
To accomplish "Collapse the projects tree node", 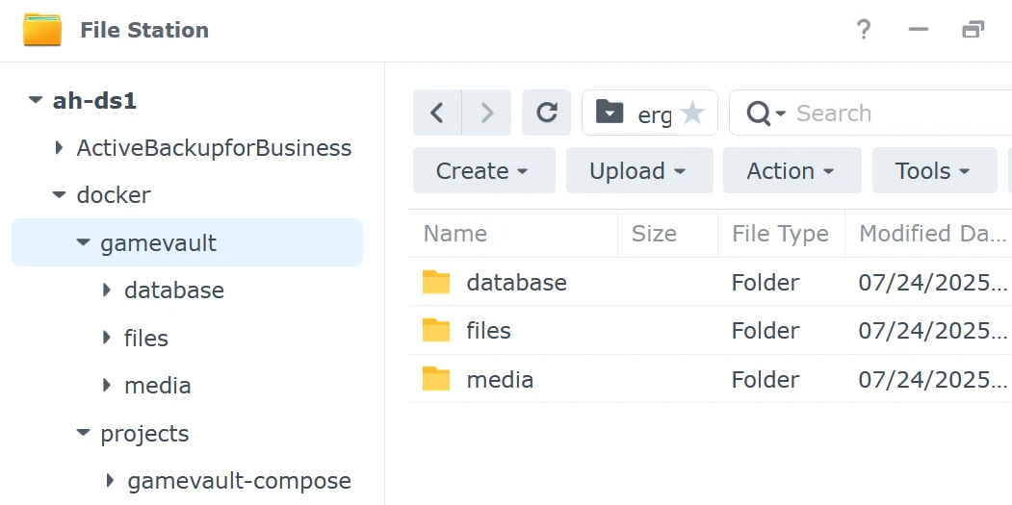I will tap(83, 433).
